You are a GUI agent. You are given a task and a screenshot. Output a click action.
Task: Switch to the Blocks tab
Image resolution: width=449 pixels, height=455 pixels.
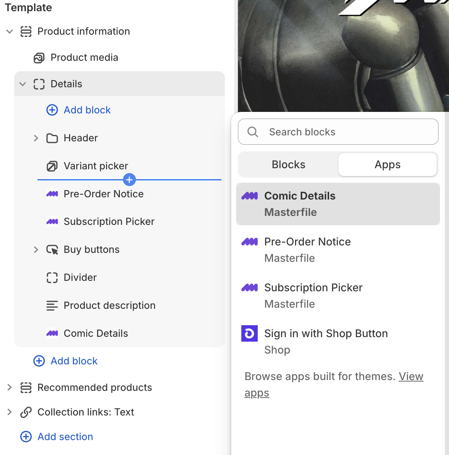[288, 164]
